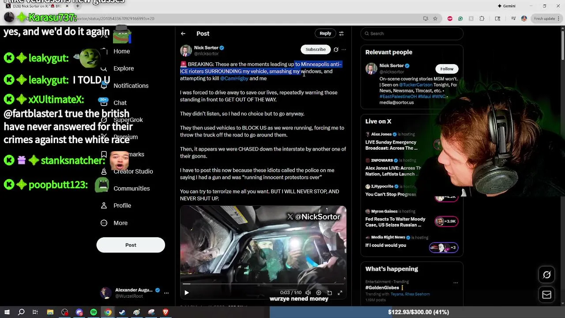Open search tabs icon in Chrome toolbar
The width and height of the screenshot is (565, 318).
click(497, 19)
